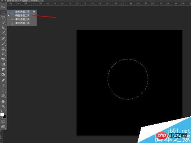
Task: Select the Eraser tool
Action: click(3, 59)
